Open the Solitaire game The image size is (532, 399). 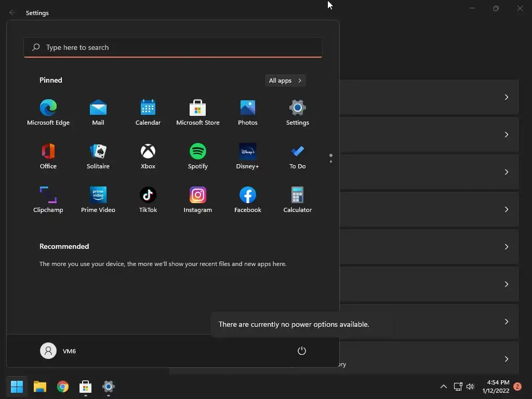(98, 156)
